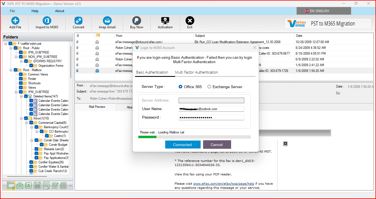Open the File menu
This screenshot has height=199, width=376.
coord(12,11)
